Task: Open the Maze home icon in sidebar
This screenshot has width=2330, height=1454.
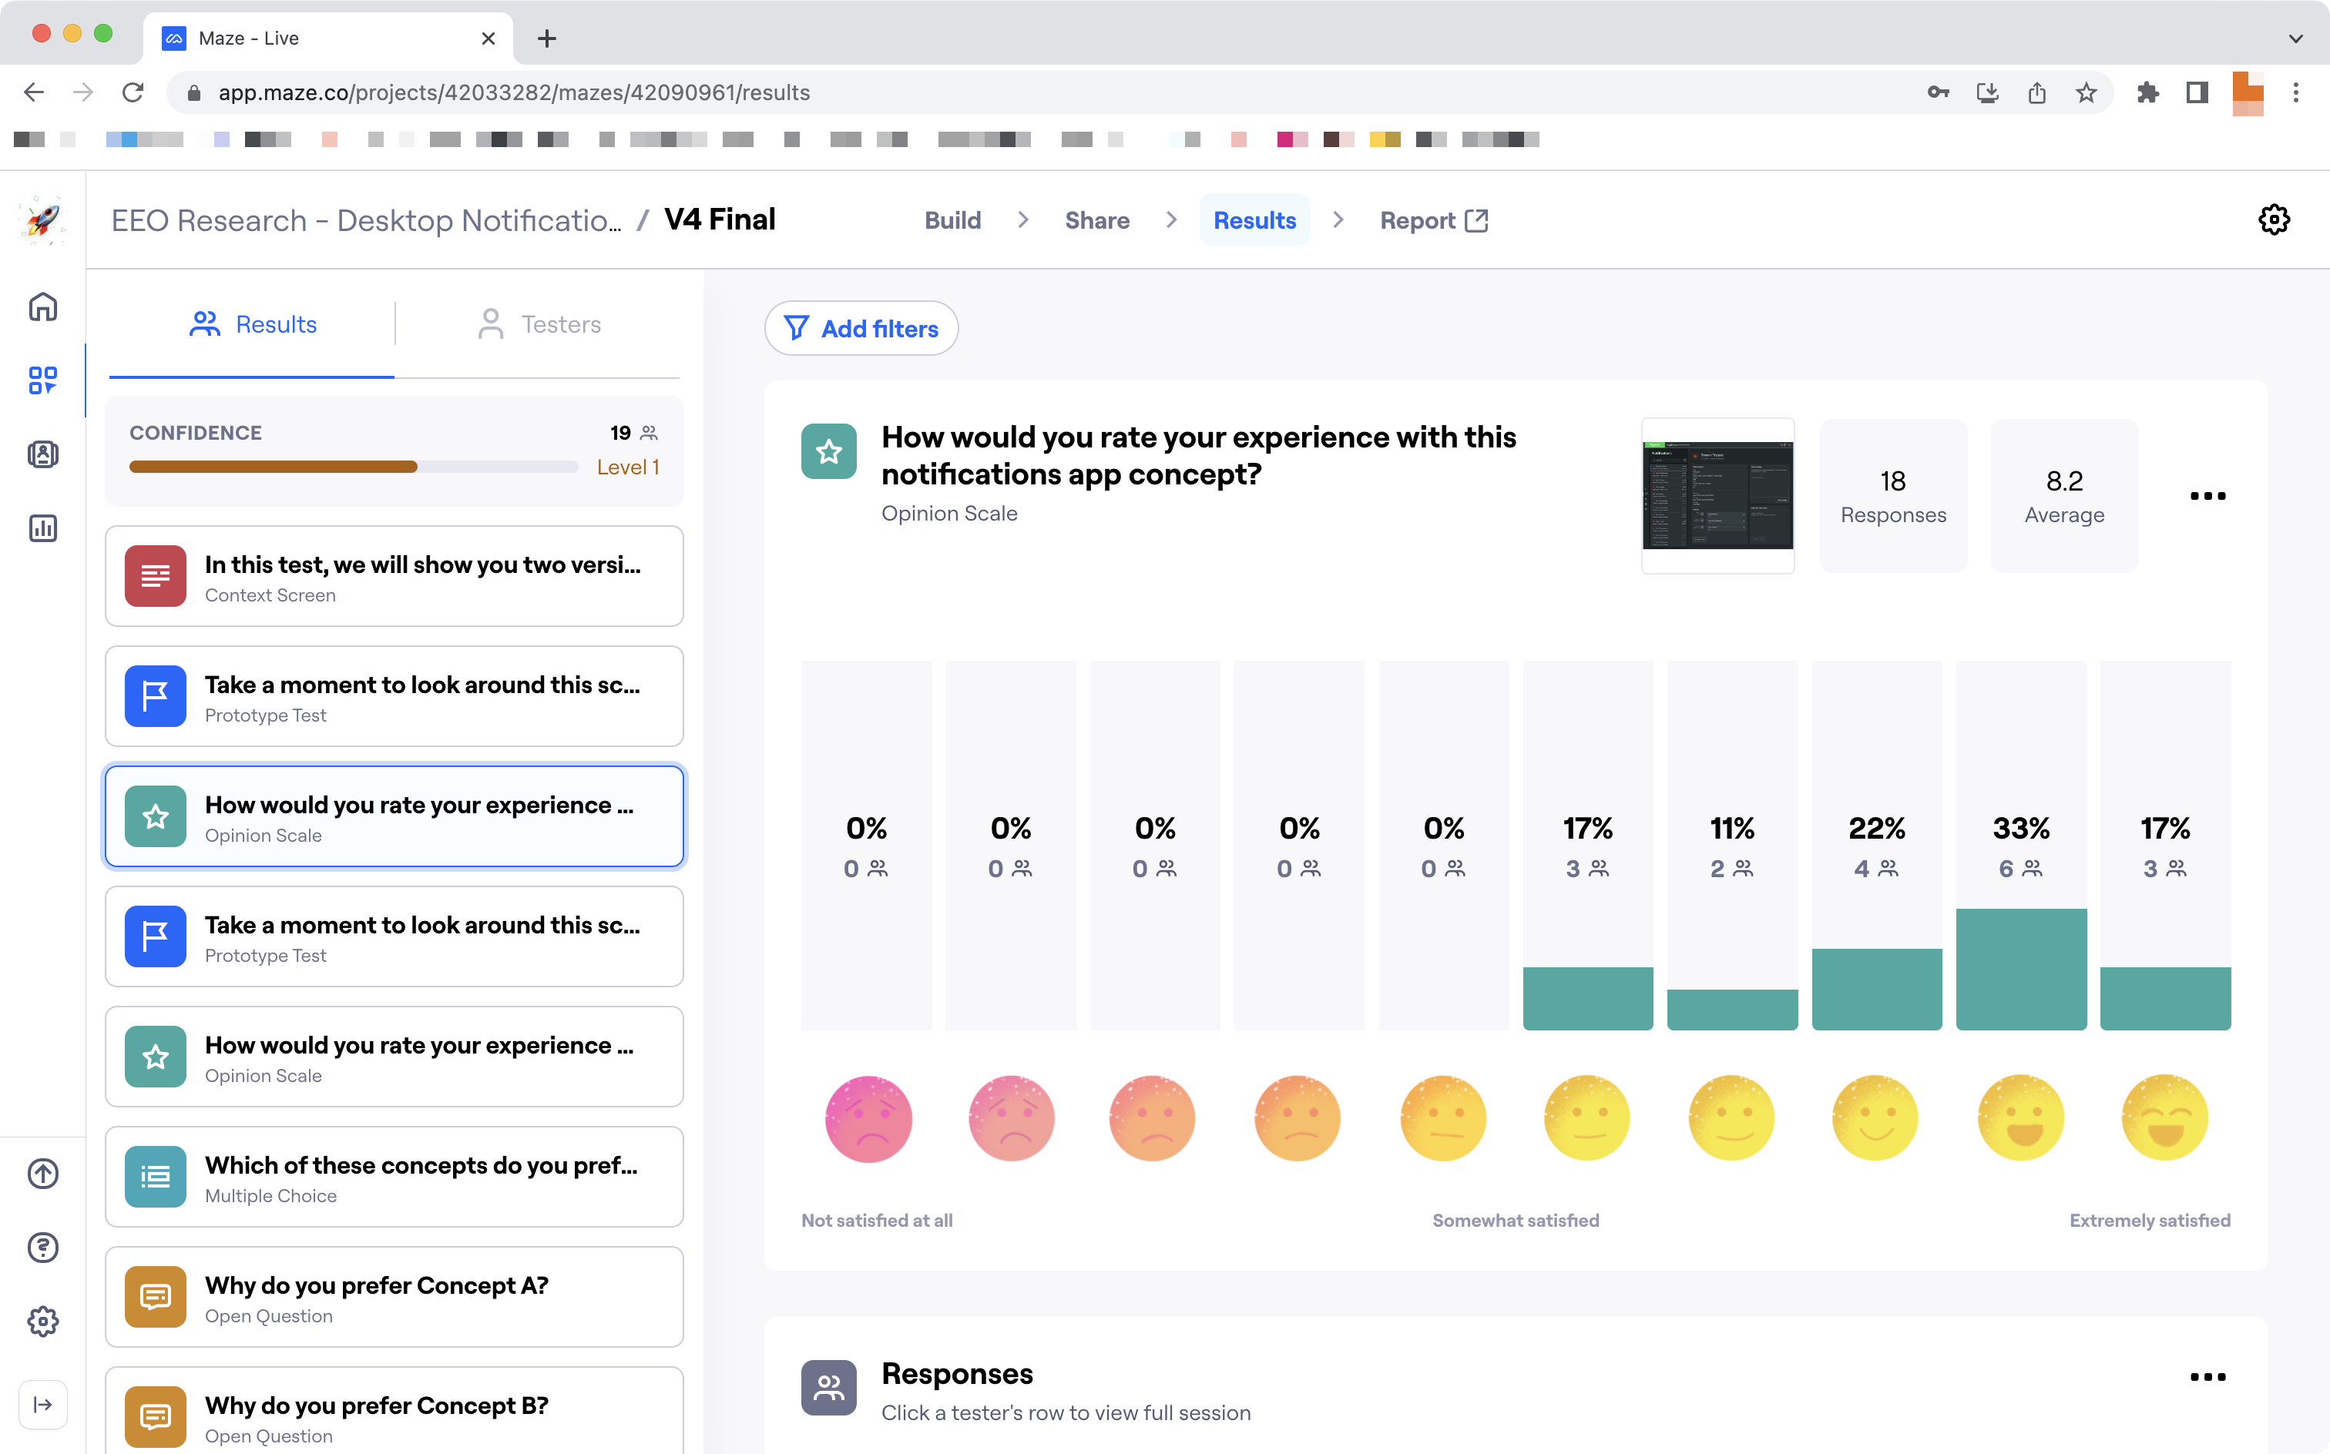Action: click(42, 307)
